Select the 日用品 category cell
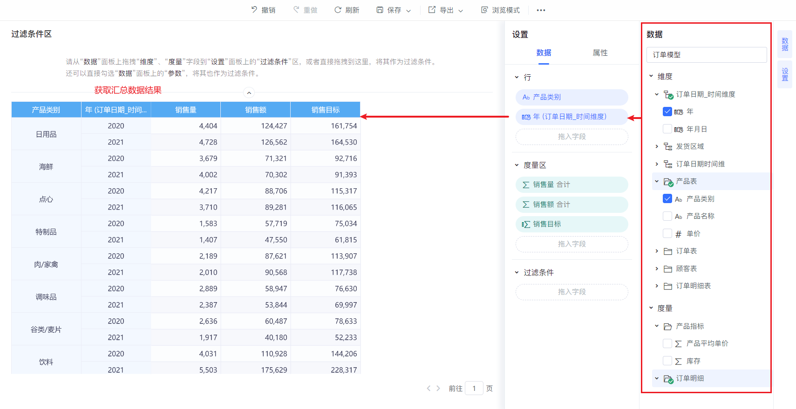The width and height of the screenshot is (796, 409). tap(46, 134)
